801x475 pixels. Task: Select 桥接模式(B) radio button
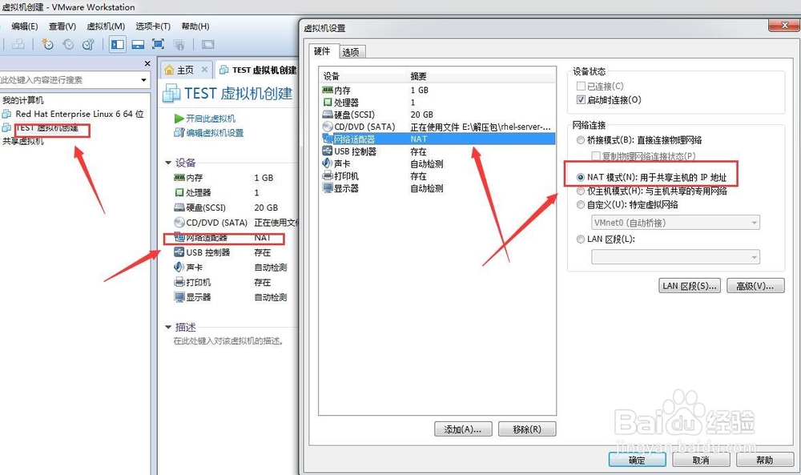[x=580, y=140]
